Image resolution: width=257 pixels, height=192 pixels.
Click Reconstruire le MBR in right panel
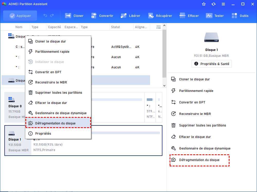pos(195,114)
